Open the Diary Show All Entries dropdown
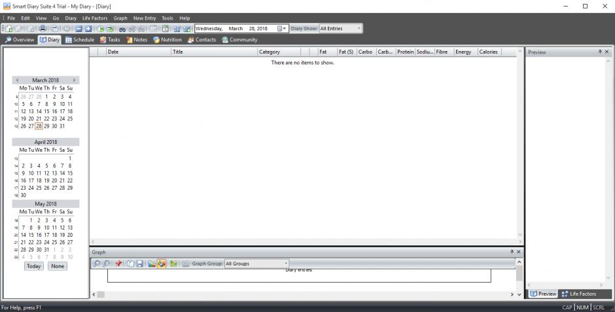The image size is (615, 312). [340, 29]
